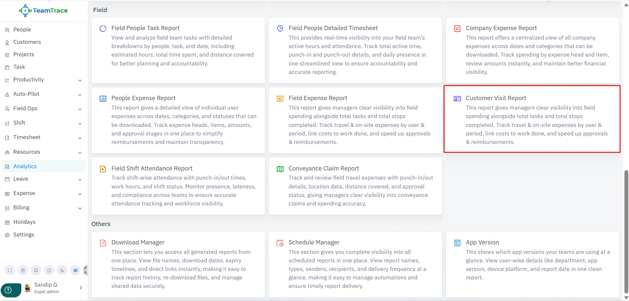The image size is (629, 301).
Task: Expand the Timesheet chevron
Action: tap(80, 138)
